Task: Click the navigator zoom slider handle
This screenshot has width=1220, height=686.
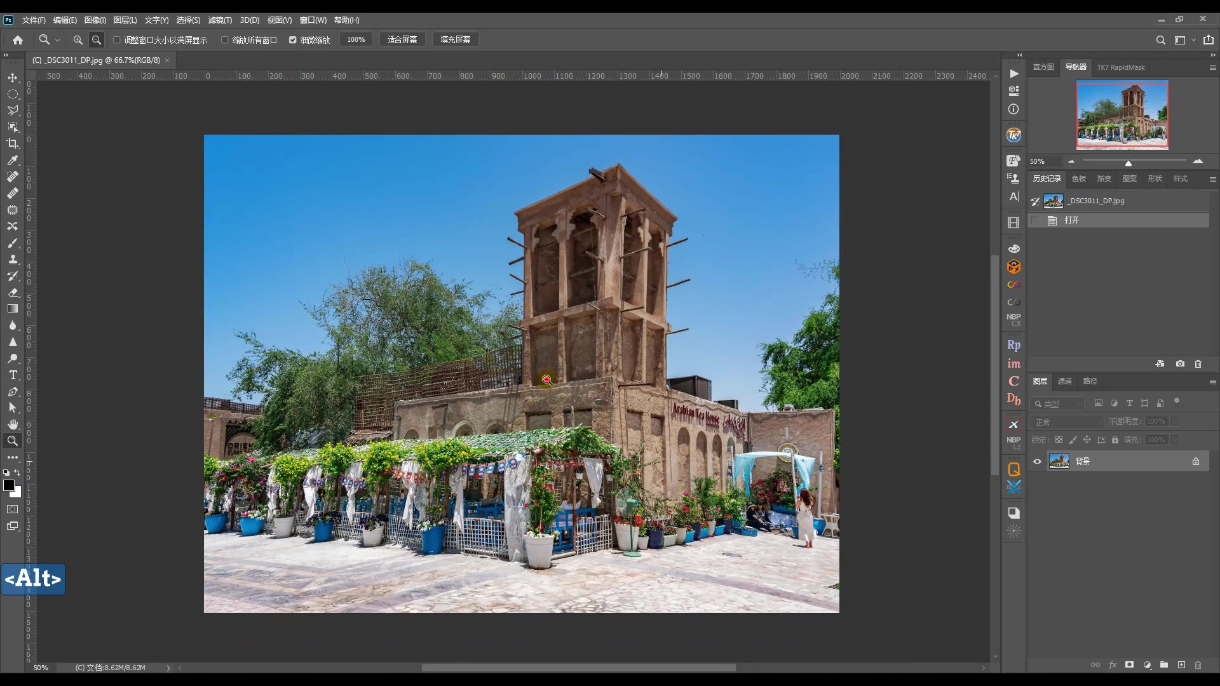Action: [1128, 163]
